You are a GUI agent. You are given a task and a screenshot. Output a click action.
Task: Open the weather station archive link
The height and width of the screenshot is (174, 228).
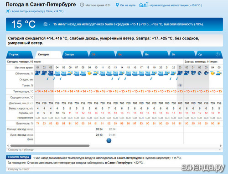[176, 5]
